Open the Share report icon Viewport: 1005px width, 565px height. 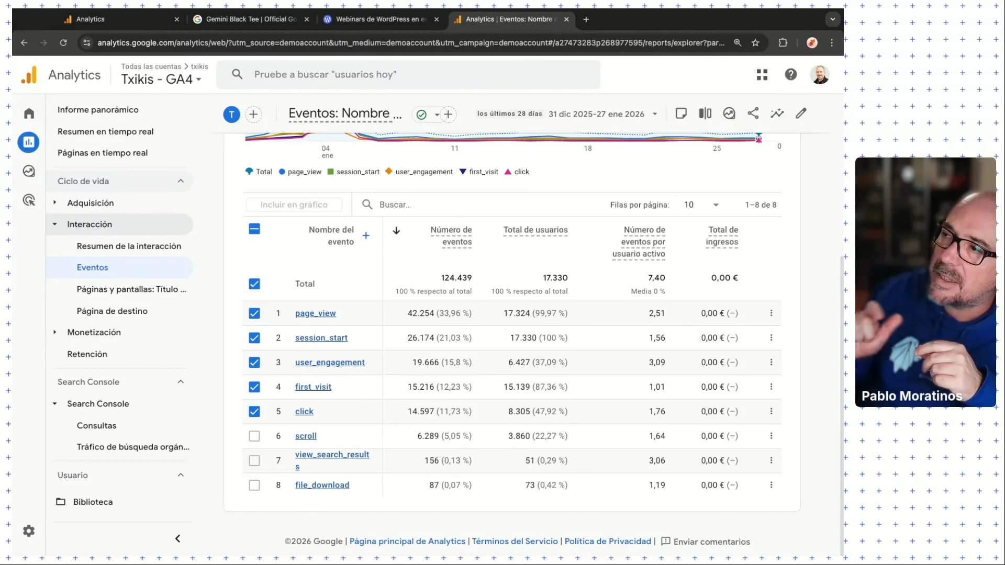click(x=753, y=114)
